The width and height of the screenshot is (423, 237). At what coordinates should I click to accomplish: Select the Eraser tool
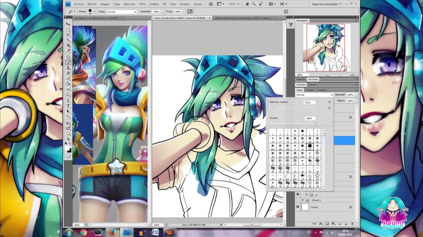point(68,78)
